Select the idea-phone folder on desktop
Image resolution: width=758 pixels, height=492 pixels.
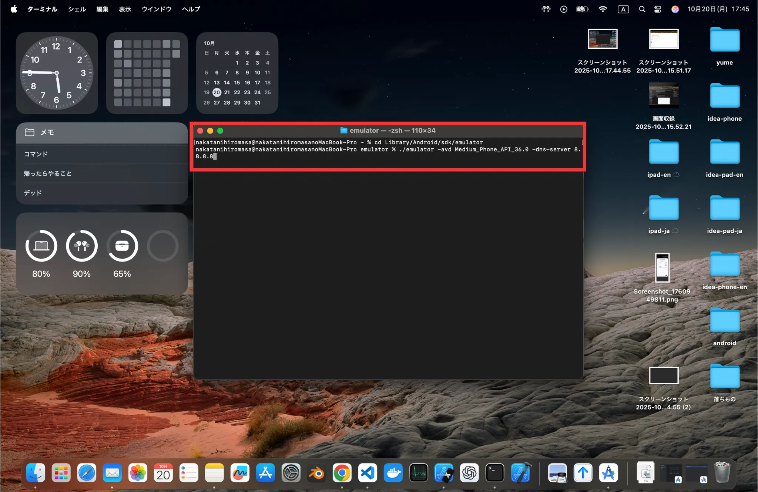tap(724, 97)
